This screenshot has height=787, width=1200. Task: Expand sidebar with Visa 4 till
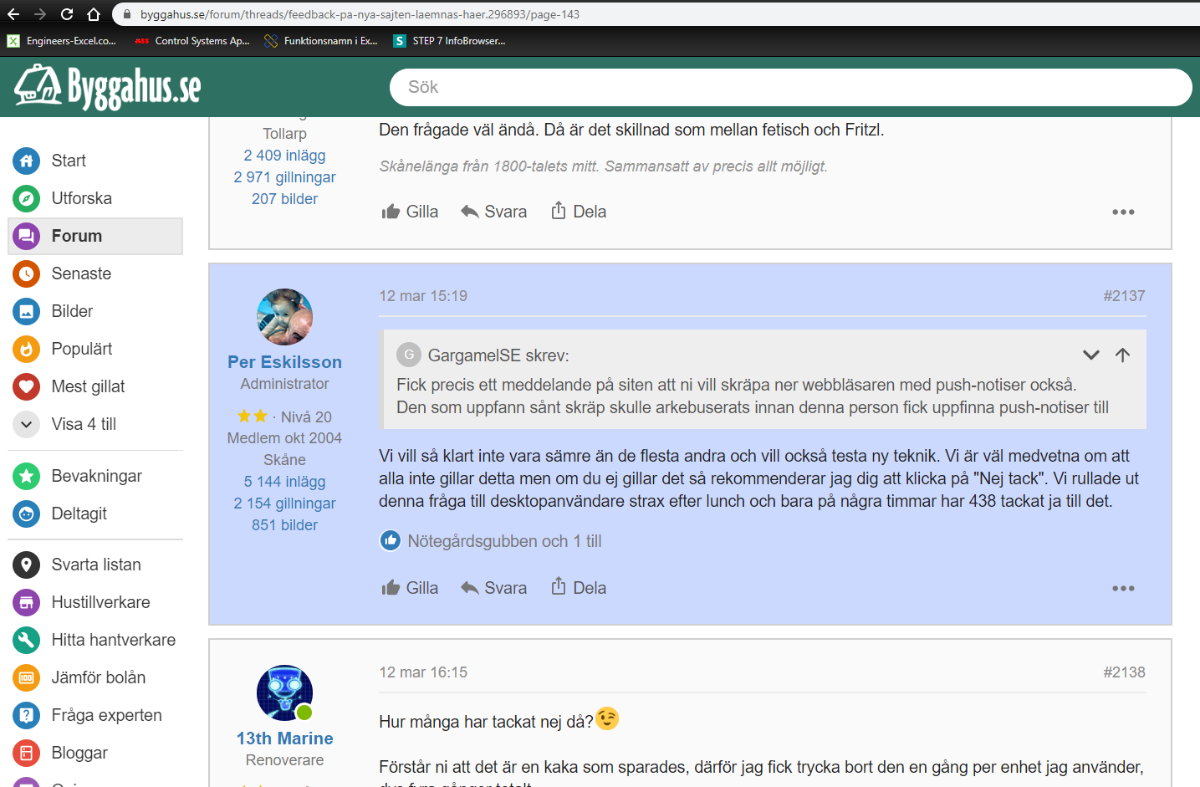point(65,424)
